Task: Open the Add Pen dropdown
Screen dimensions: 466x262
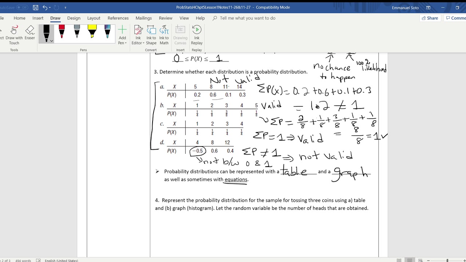Action: [x=122, y=35]
